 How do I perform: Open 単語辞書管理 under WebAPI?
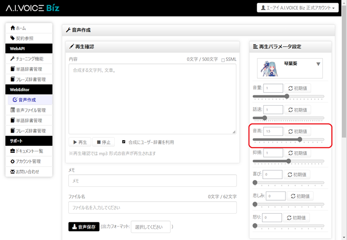click(29, 69)
